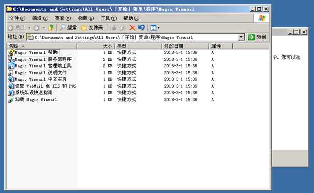Open the 收藏(A) menu
Image resolution: width=314 pixels, height=193 pixels.
tap(85, 18)
